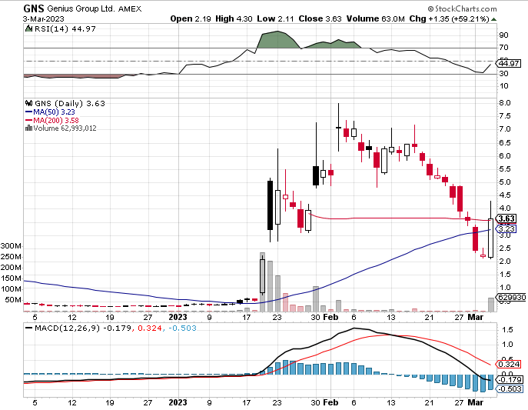Image resolution: width=528 pixels, height=410 pixels.
Task: Click the Chg +1.35 (+59.21%) value
Action: pyautogui.click(x=449, y=19)
